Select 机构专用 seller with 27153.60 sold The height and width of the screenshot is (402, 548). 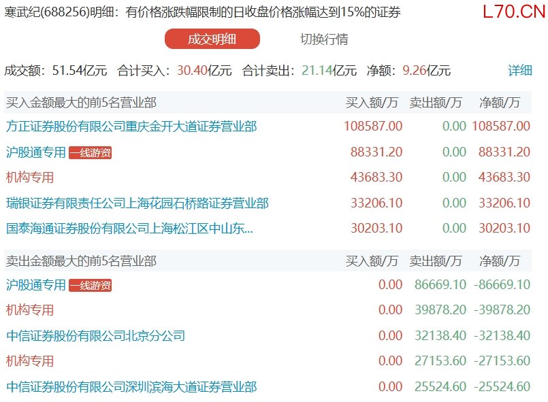[30, 361]
